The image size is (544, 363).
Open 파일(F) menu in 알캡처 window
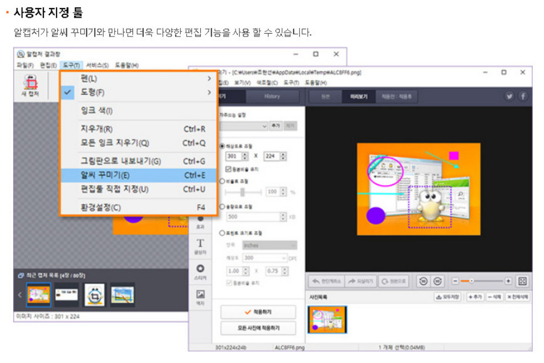pos(25,65)
